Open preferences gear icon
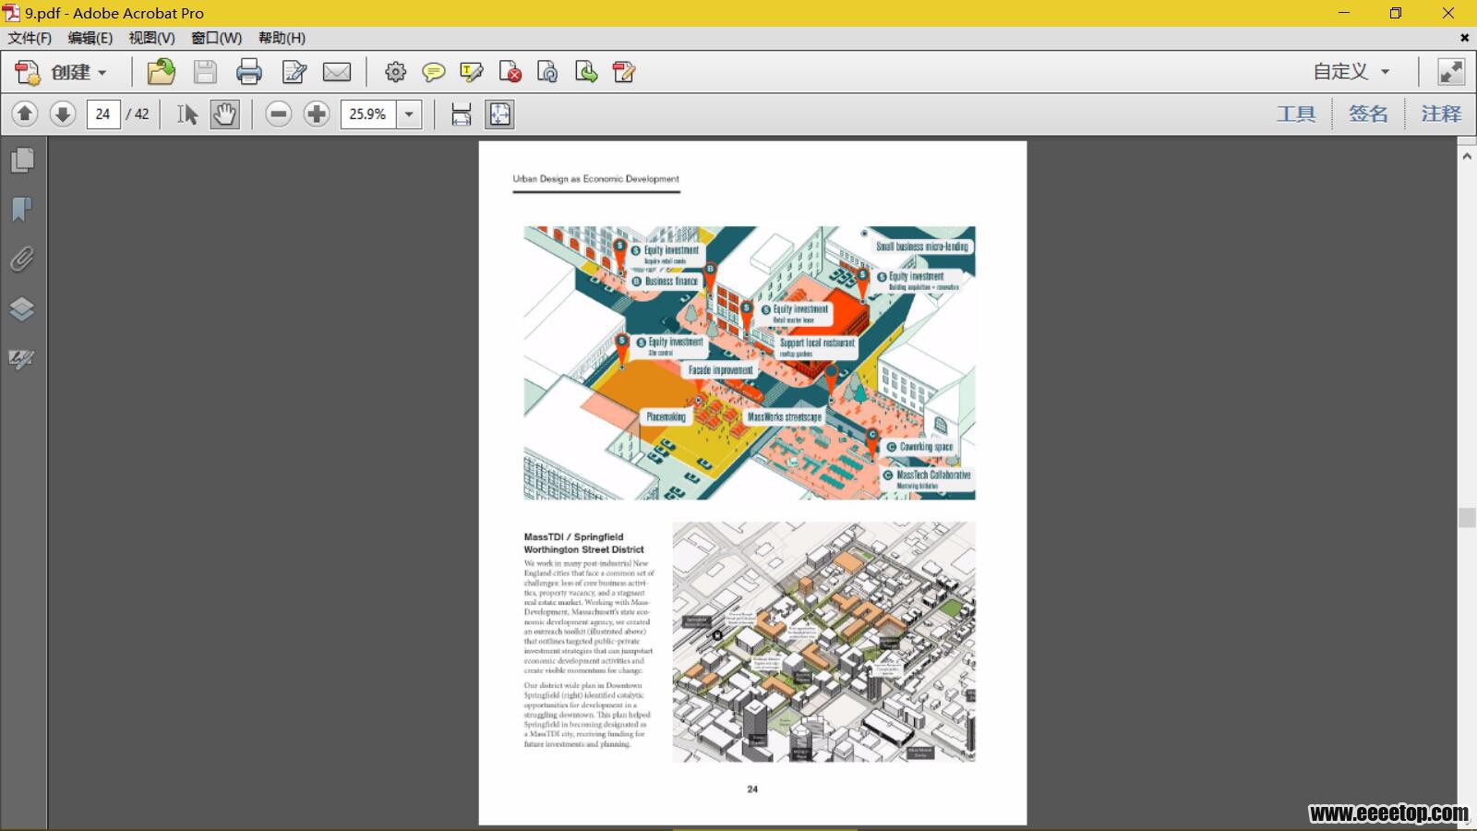1477x831 pixels. (395, 72)
